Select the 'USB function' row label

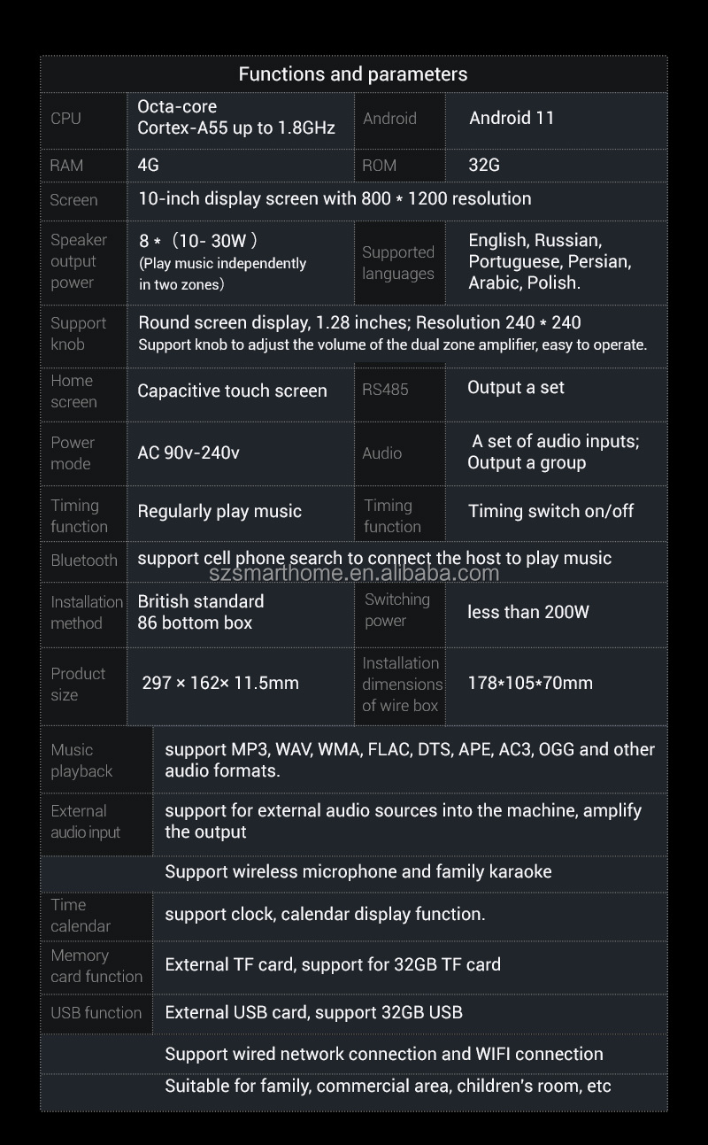96,1013
